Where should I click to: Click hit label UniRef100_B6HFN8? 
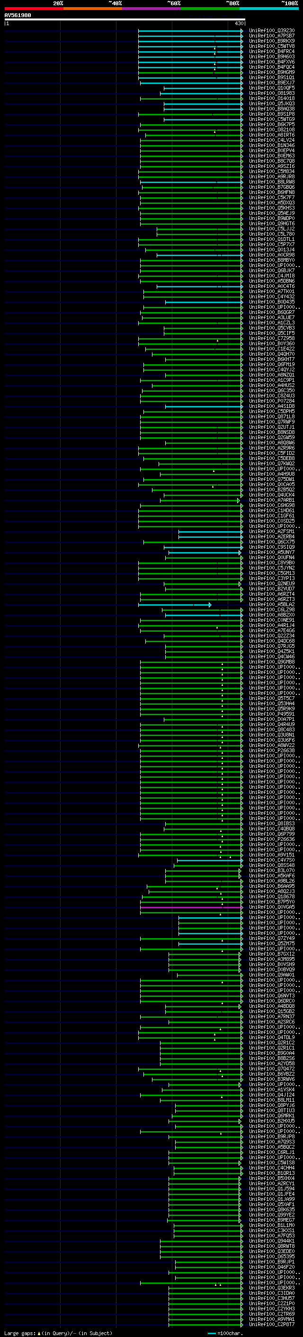pyautogui.click(x=271, y=193)
